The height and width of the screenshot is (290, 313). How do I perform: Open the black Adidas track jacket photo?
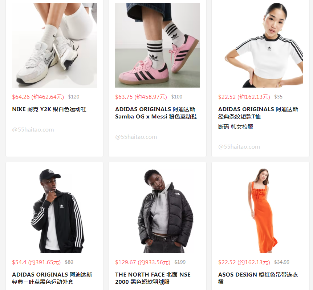point(54,211)
